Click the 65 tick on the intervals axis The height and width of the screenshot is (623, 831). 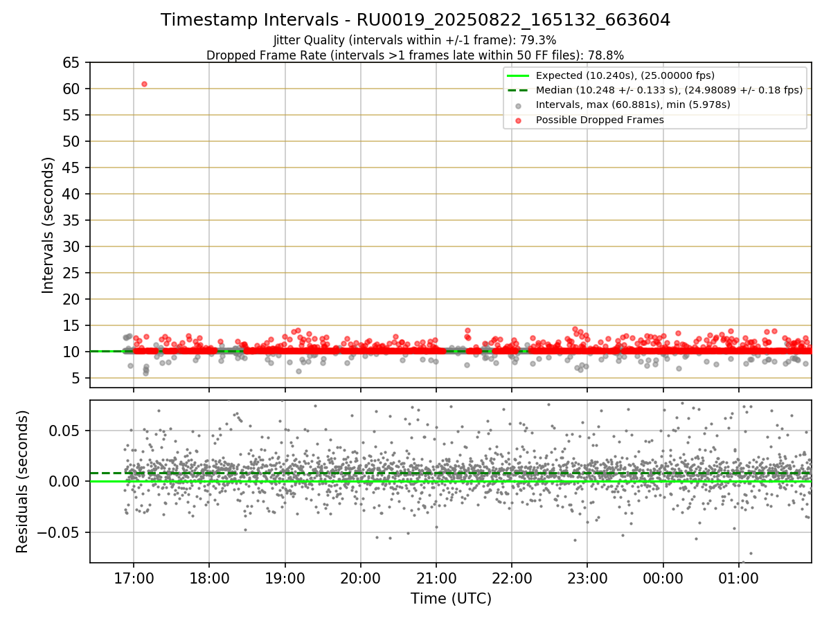tap(73, 62)
